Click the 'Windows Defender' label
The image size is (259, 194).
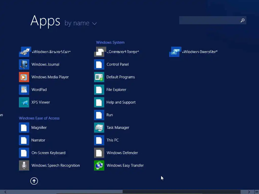[122, 153]
